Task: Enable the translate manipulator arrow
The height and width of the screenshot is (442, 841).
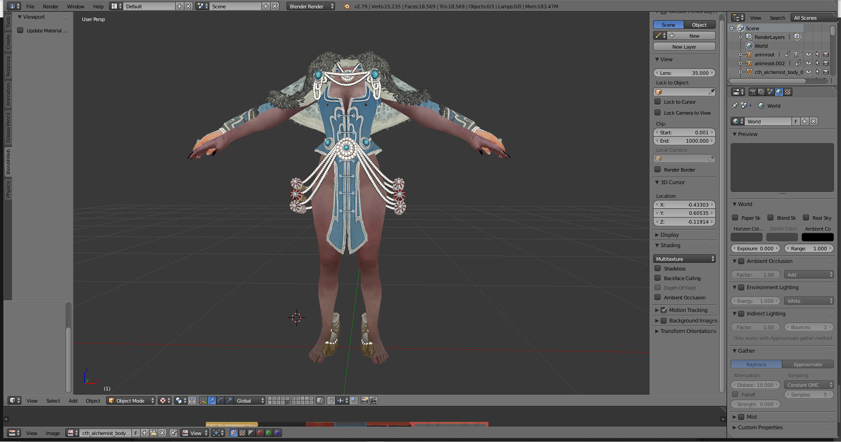Action: coord(211,400)
